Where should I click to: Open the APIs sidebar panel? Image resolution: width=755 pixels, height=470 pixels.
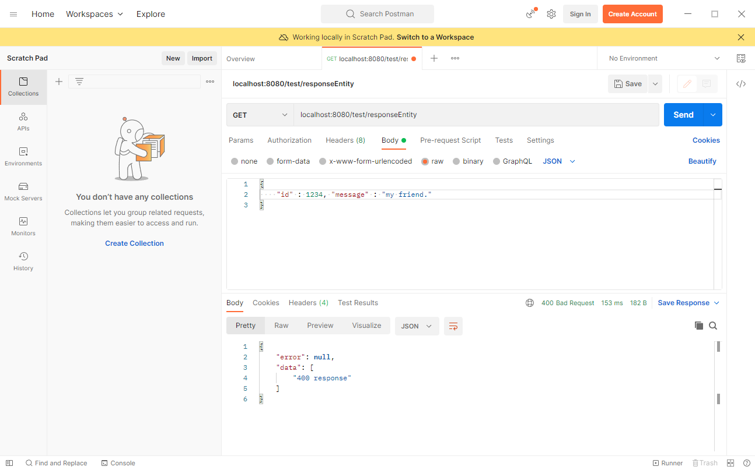23,122
